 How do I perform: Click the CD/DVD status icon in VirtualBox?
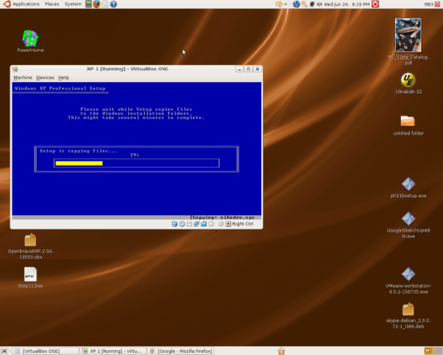point(182,224)
